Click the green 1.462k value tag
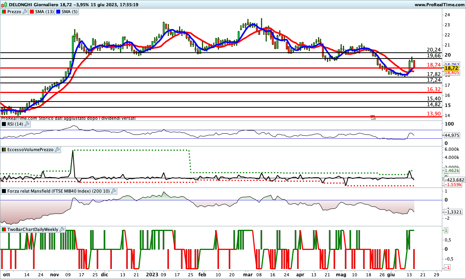Image resolution: width=466 pixels, height=279 pixels. [x=452, y=170]
